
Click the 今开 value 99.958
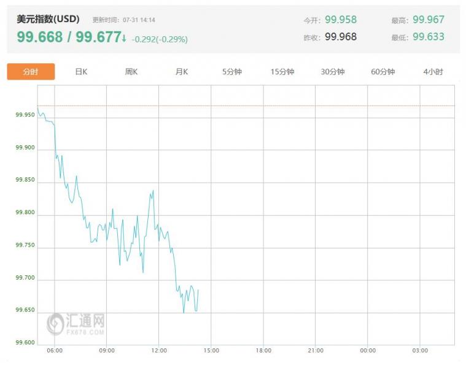tap(341, 20)
